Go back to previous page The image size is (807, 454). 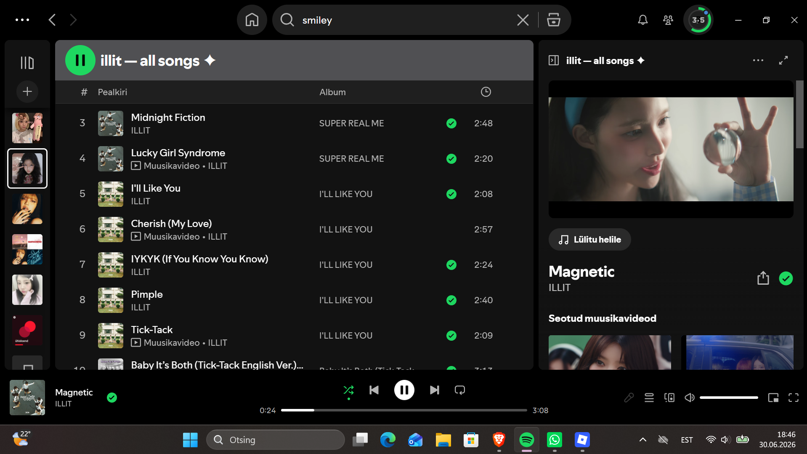click(52, 20)
